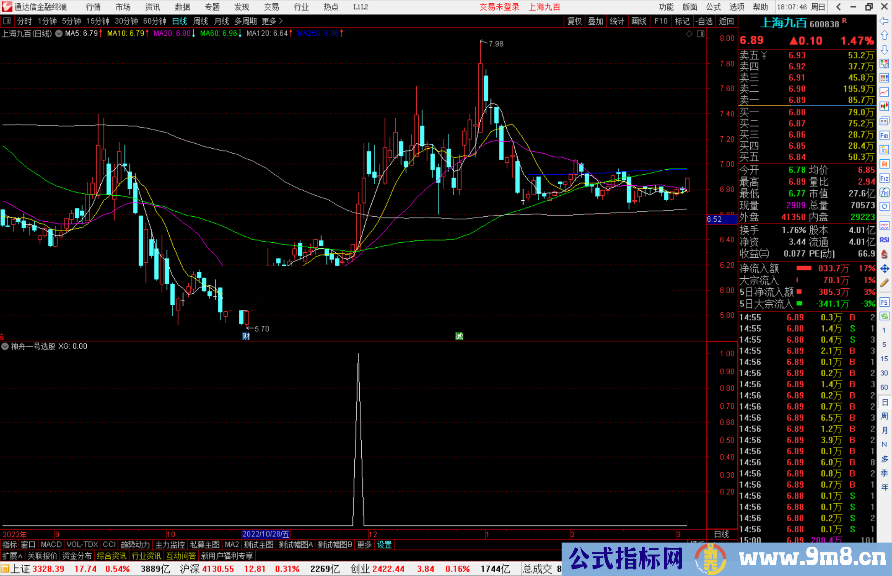This screenshot has height=576, width=892.
Task: Select the MACD indicator tab
Action: point(51,545)
